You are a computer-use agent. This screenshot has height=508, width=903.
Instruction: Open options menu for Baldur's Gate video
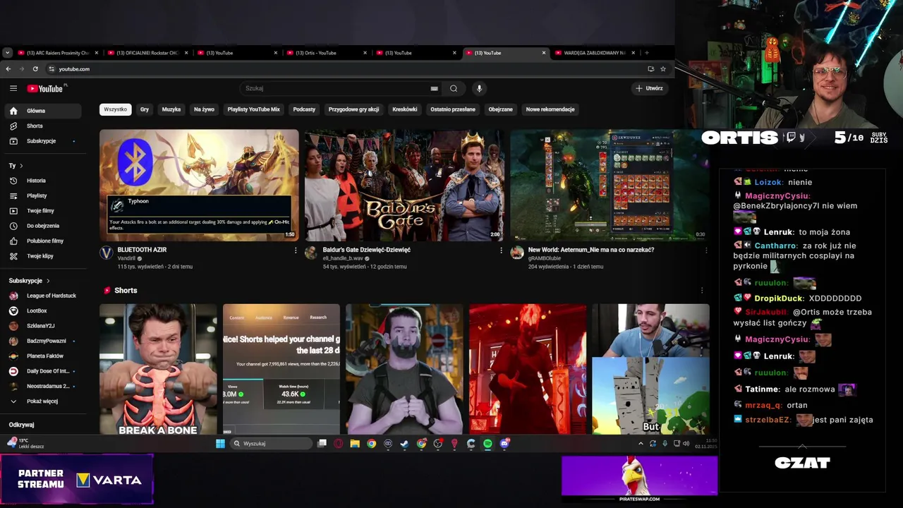point(501,250)
